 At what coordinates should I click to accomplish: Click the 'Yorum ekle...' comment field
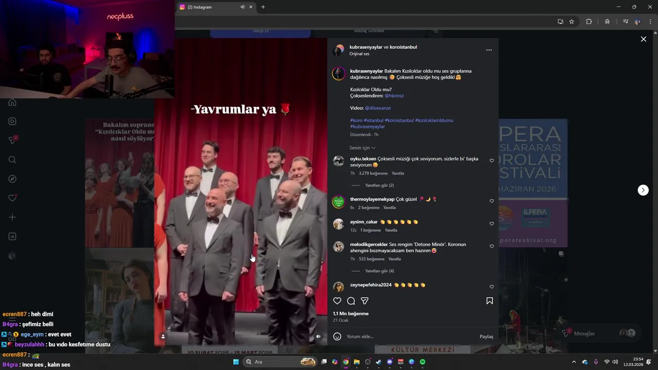click(x=410, y=337)
